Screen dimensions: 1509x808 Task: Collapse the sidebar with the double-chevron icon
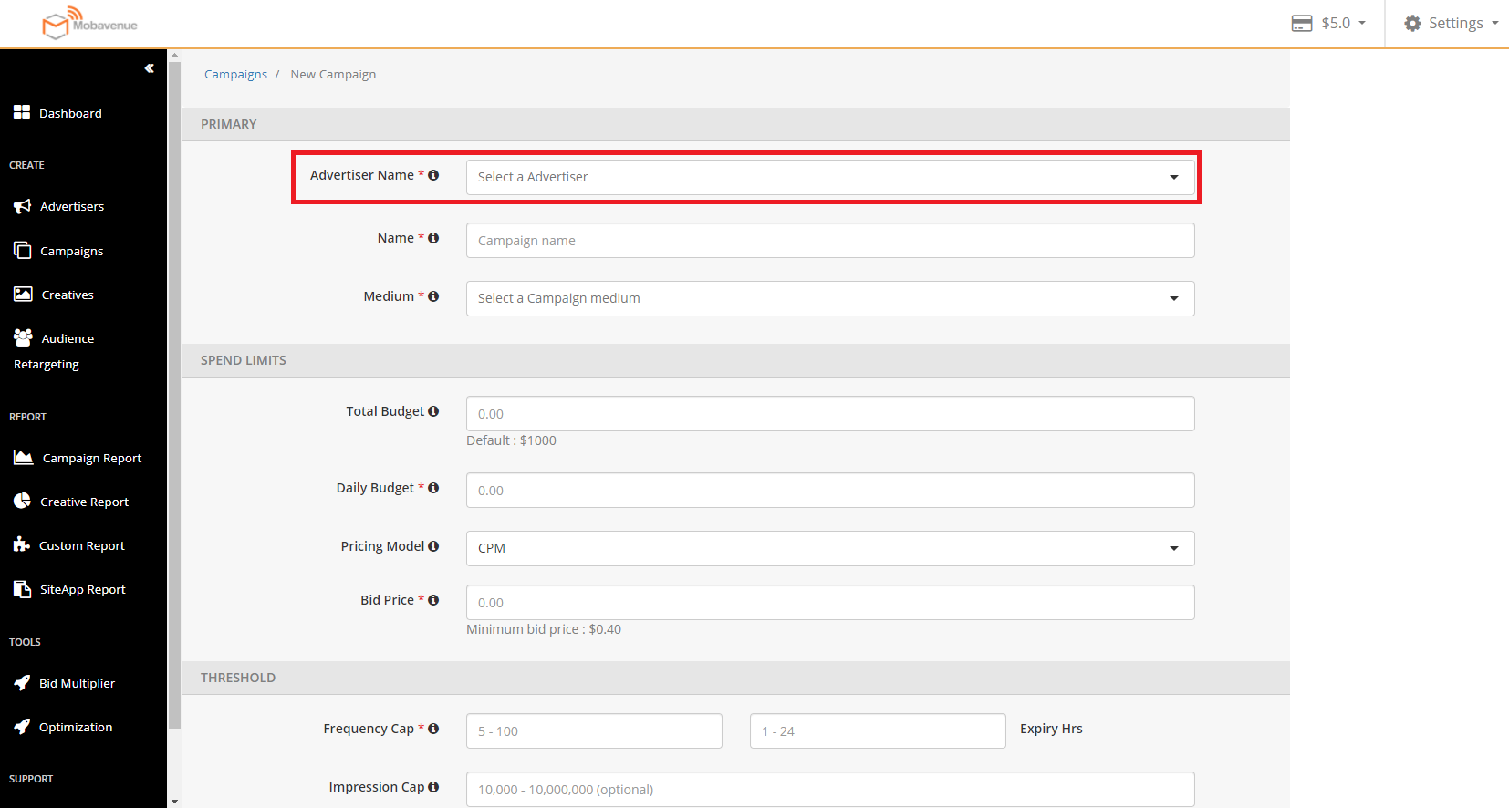pos(149,68)
